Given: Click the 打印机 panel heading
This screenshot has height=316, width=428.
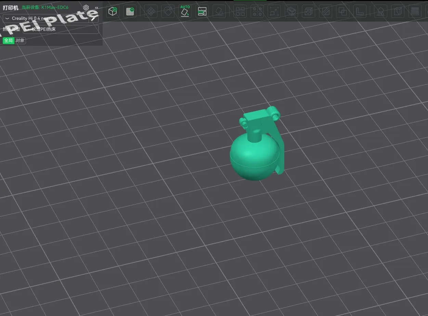Looking at the screenshot, I should click(11, 8).
